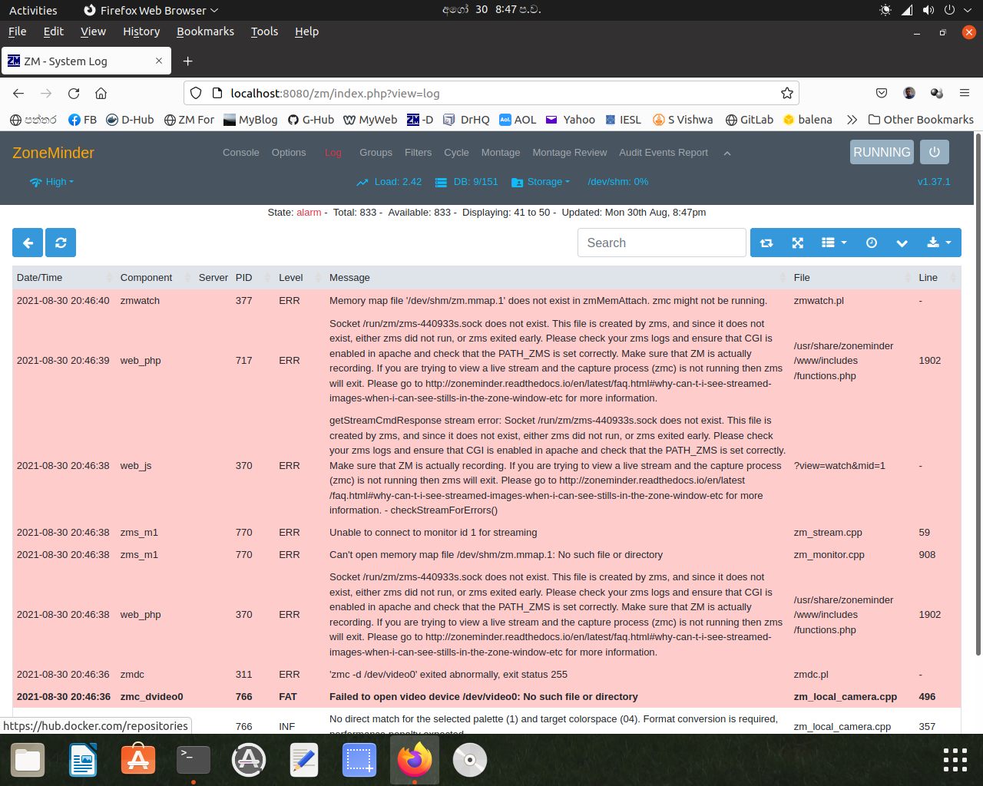This screenshot has height=786, width=983.
Task: Show more bookmarks with the double chevron
Action: 852,120
